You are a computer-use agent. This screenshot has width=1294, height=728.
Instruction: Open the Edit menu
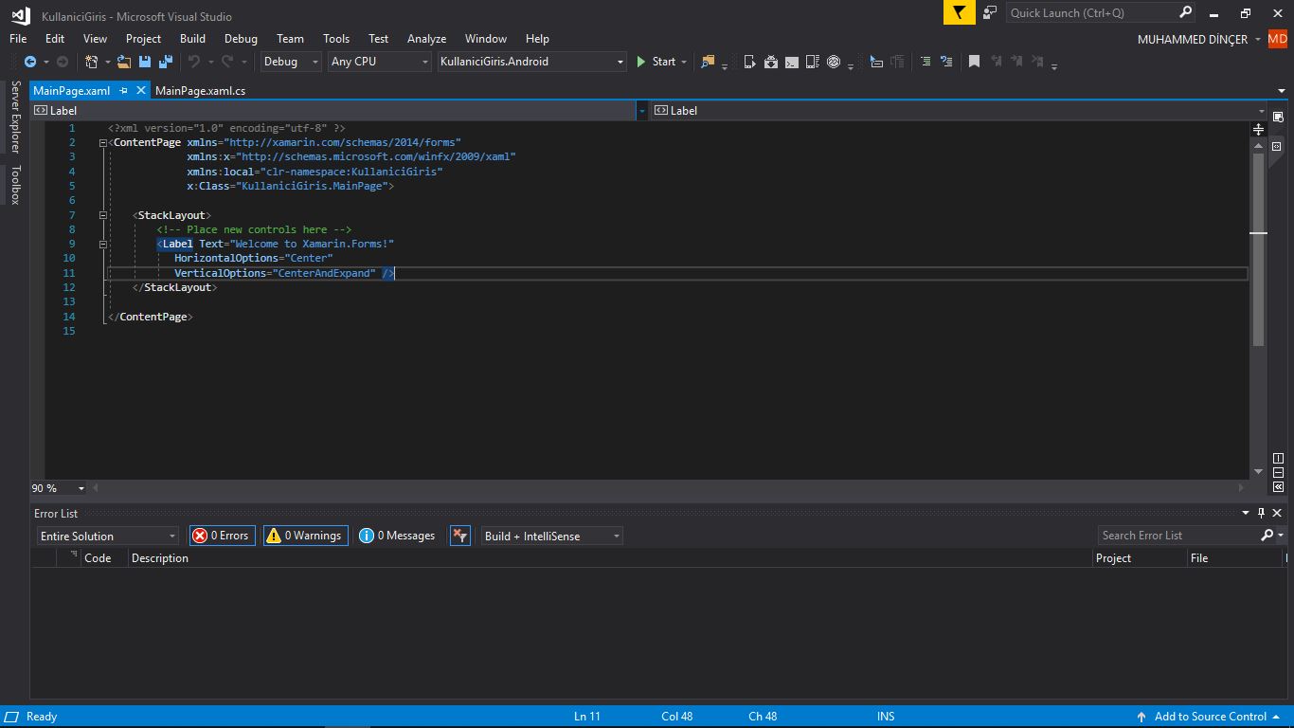point(55,39)
